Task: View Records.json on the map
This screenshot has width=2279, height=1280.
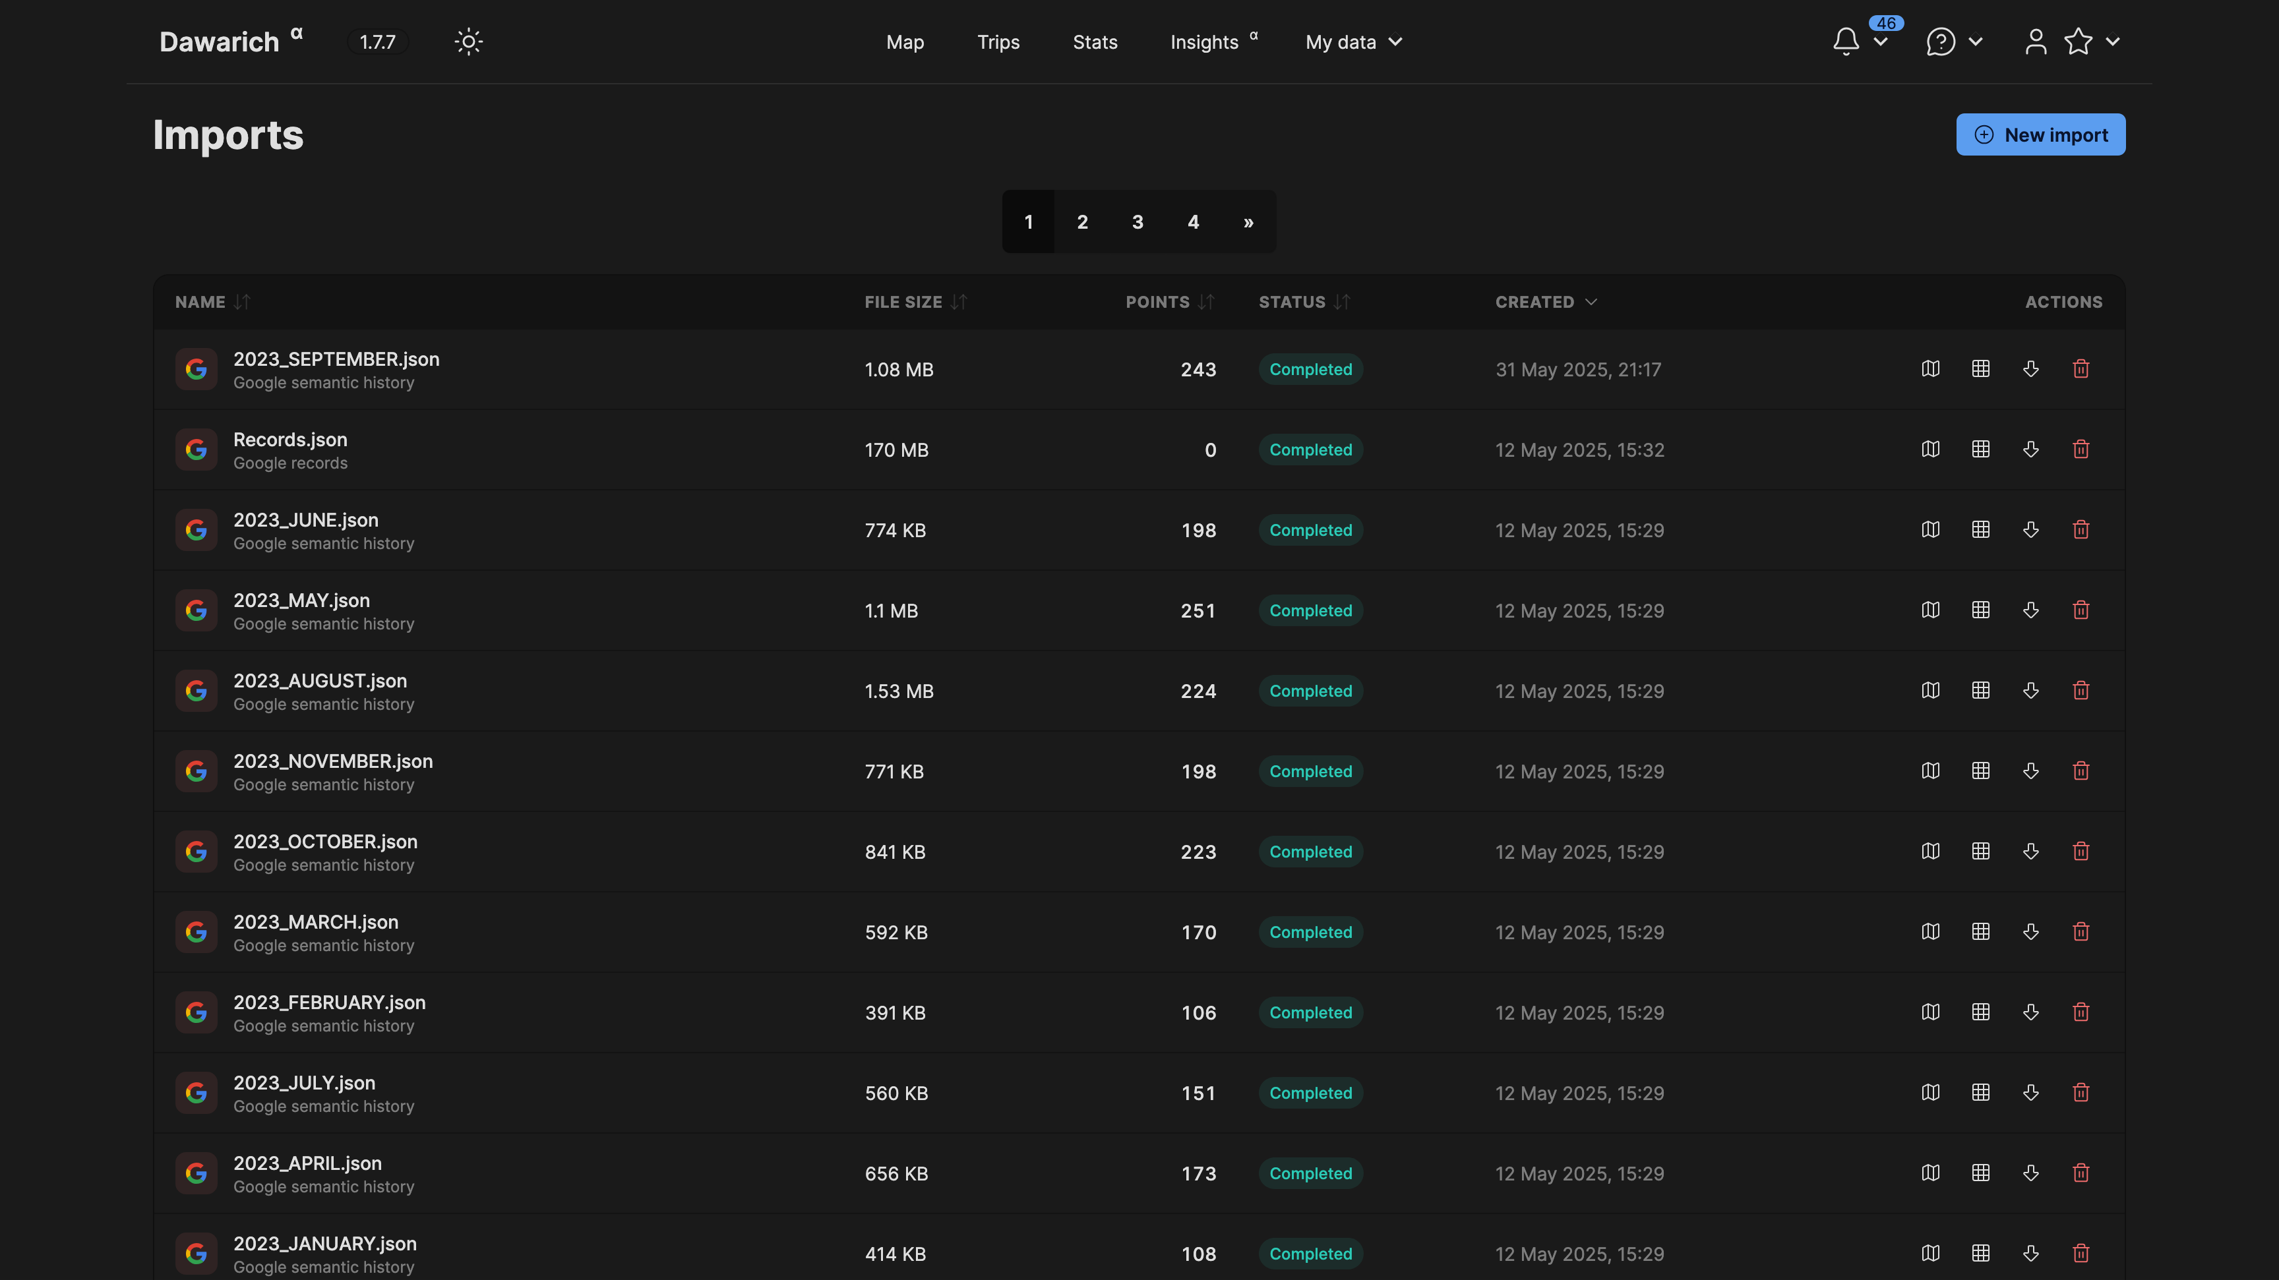Action: tap(1930, 449)
